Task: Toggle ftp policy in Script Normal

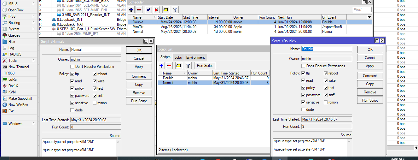Action: pos(73,74)
